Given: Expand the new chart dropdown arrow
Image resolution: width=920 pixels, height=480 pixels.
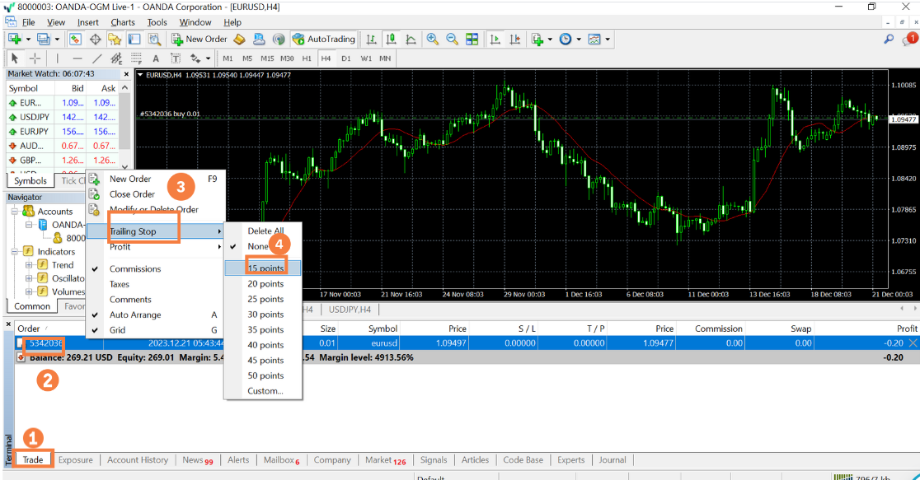Looking at the screenshot, I should [x=28, y=40].
